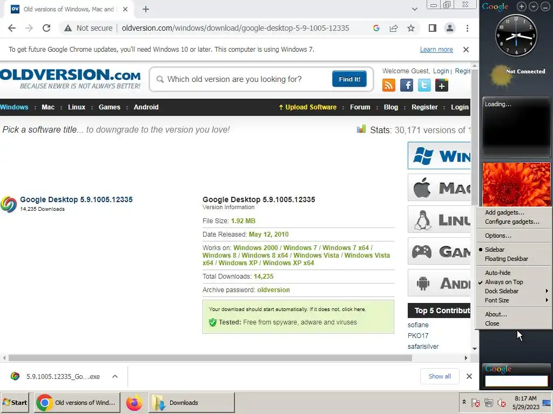Open Google Desktop 5.9.1005.12335 title link
Image resolution: width=553 pixels, height=414 pixels.
pyautogui.click(x=76, y=199)
